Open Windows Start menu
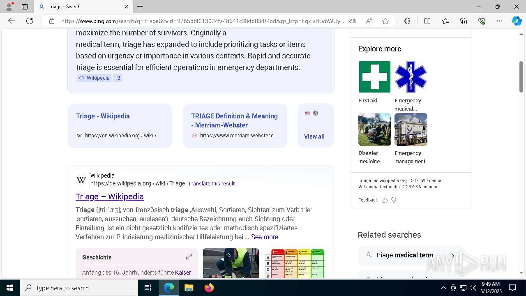Viewport: 526px width, 296px height. coord(10,288)
